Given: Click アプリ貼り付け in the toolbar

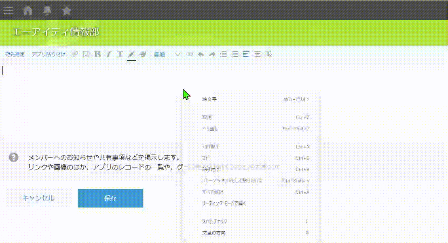Looking at the screenshot, I should (49, 54).
